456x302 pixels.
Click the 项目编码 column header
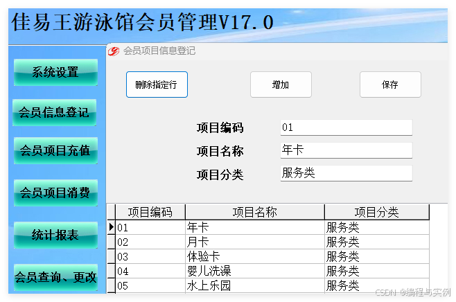tap(150, 212)
